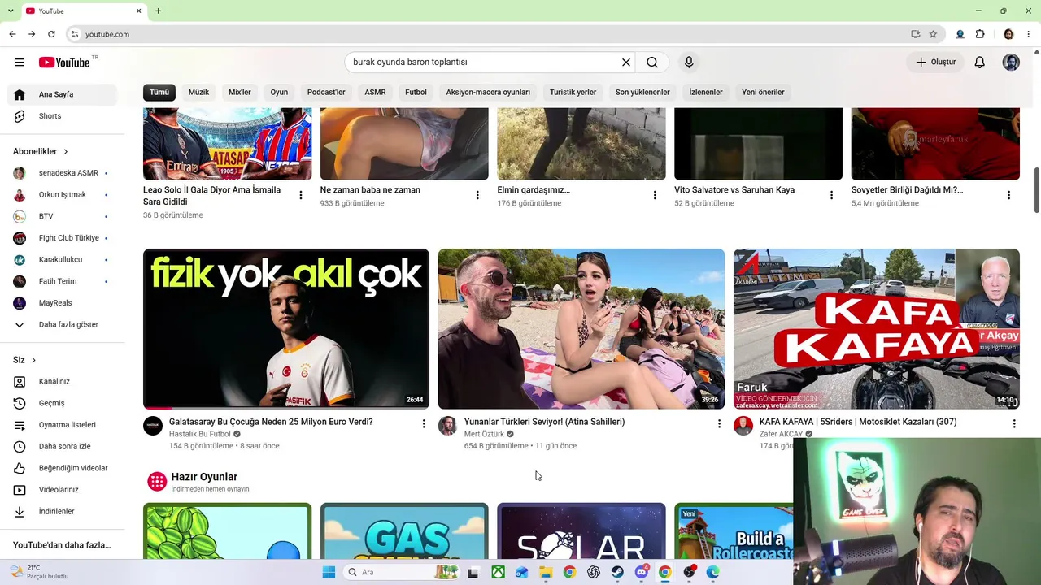
Task: Open Beğendiğim videolar in sidebar
Action: tap(62, 468)
